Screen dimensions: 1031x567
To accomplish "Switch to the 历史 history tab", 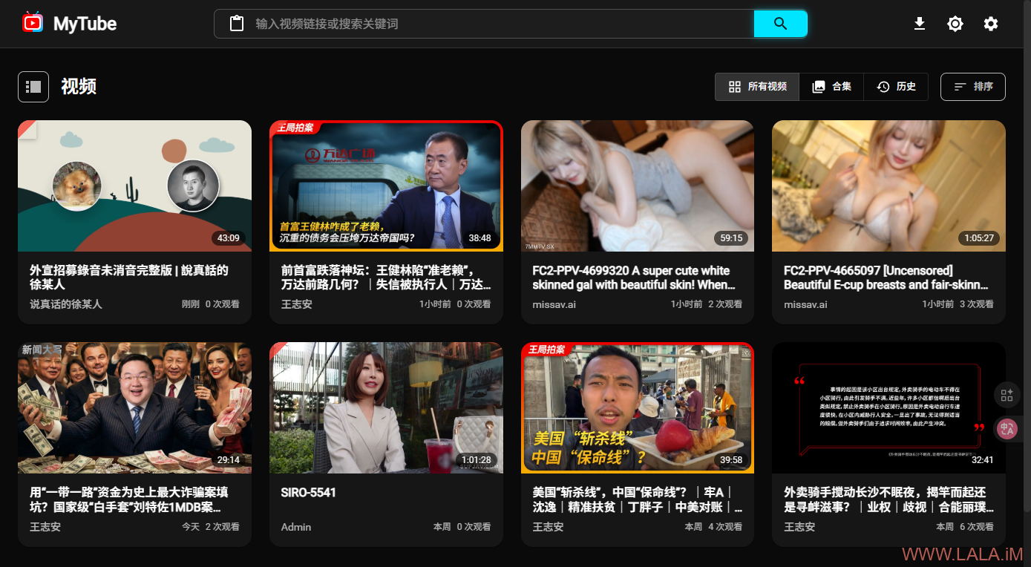I will pyautogui.click(x=896, y=87).
